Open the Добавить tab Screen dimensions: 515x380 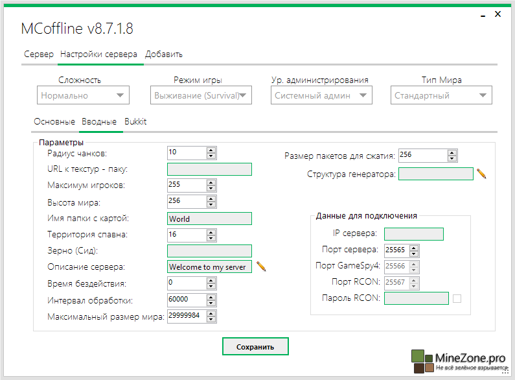click(163, 54)
